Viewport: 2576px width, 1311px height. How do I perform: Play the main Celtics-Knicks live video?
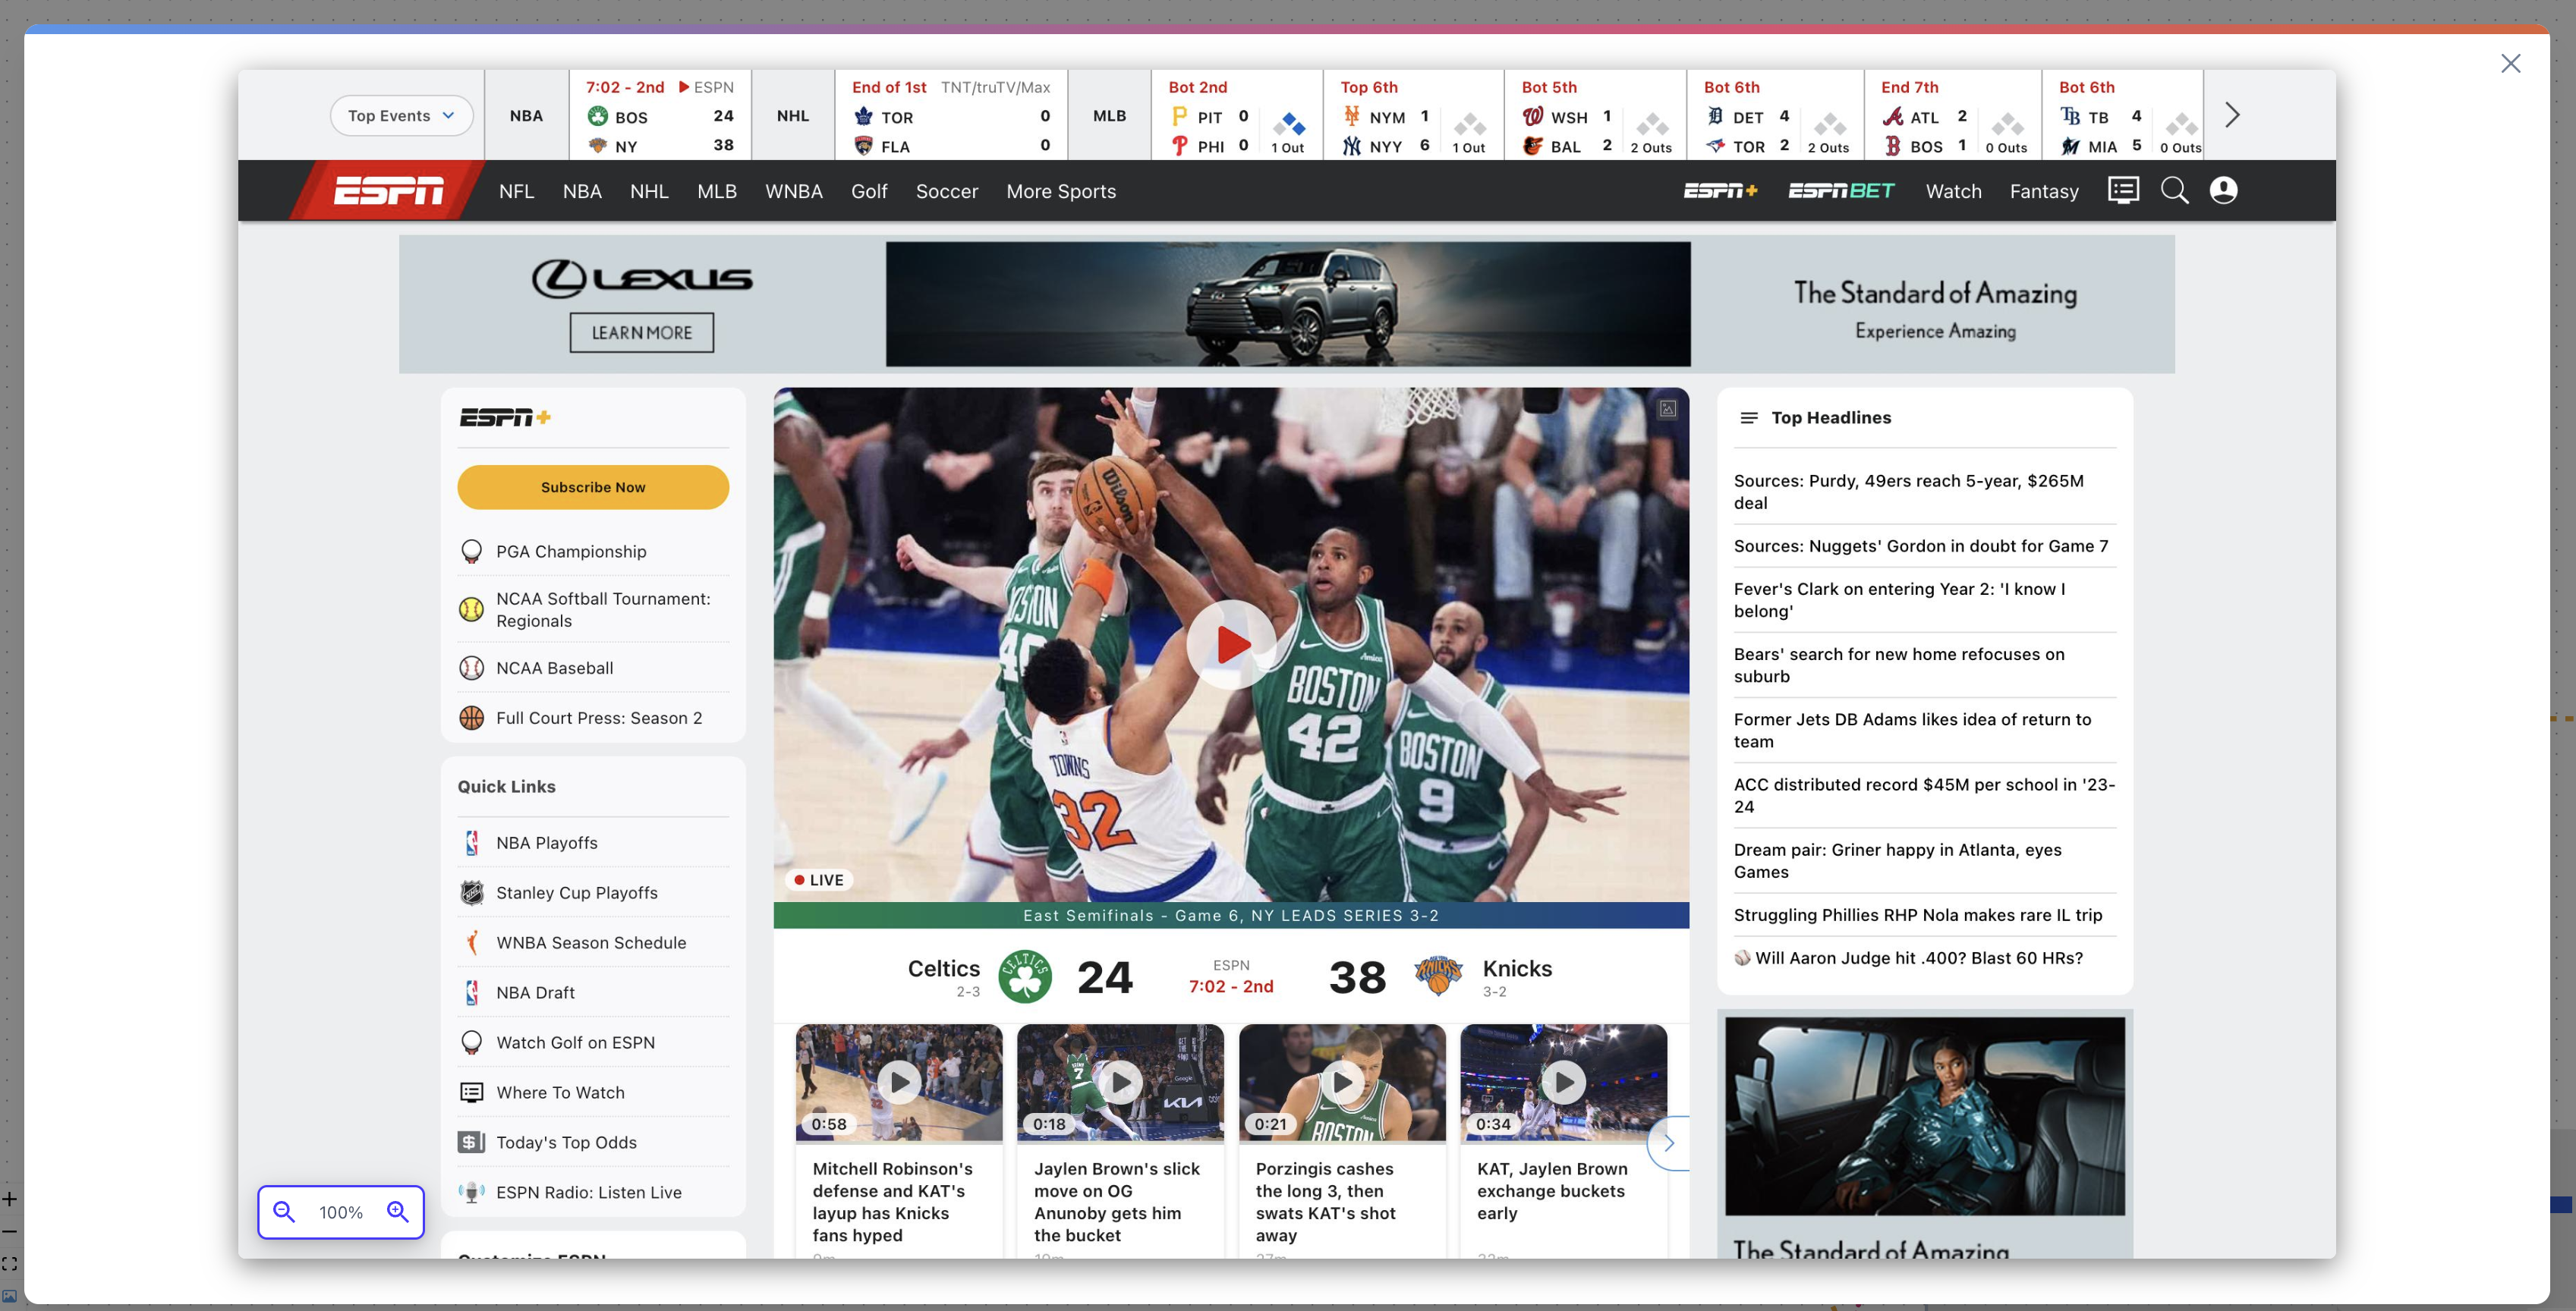1231,645
